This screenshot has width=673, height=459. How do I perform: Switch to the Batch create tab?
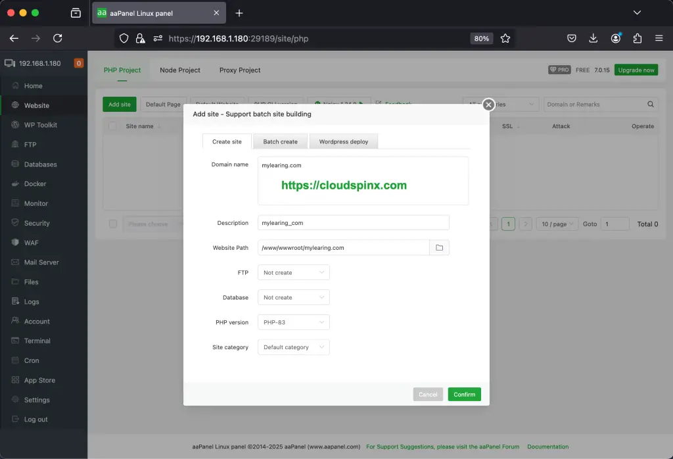click(x=280, y=142)
